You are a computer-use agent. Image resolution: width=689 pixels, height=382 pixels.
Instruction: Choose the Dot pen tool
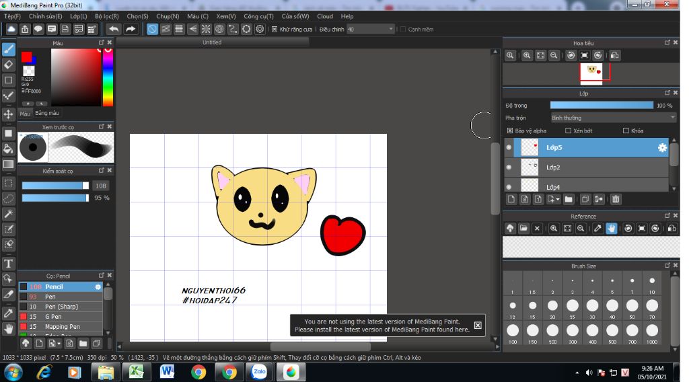click(8, 95)
